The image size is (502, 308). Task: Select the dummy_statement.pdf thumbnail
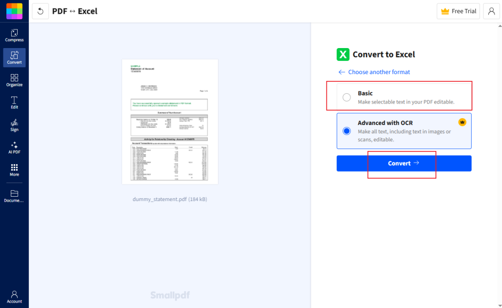point(170,122)
